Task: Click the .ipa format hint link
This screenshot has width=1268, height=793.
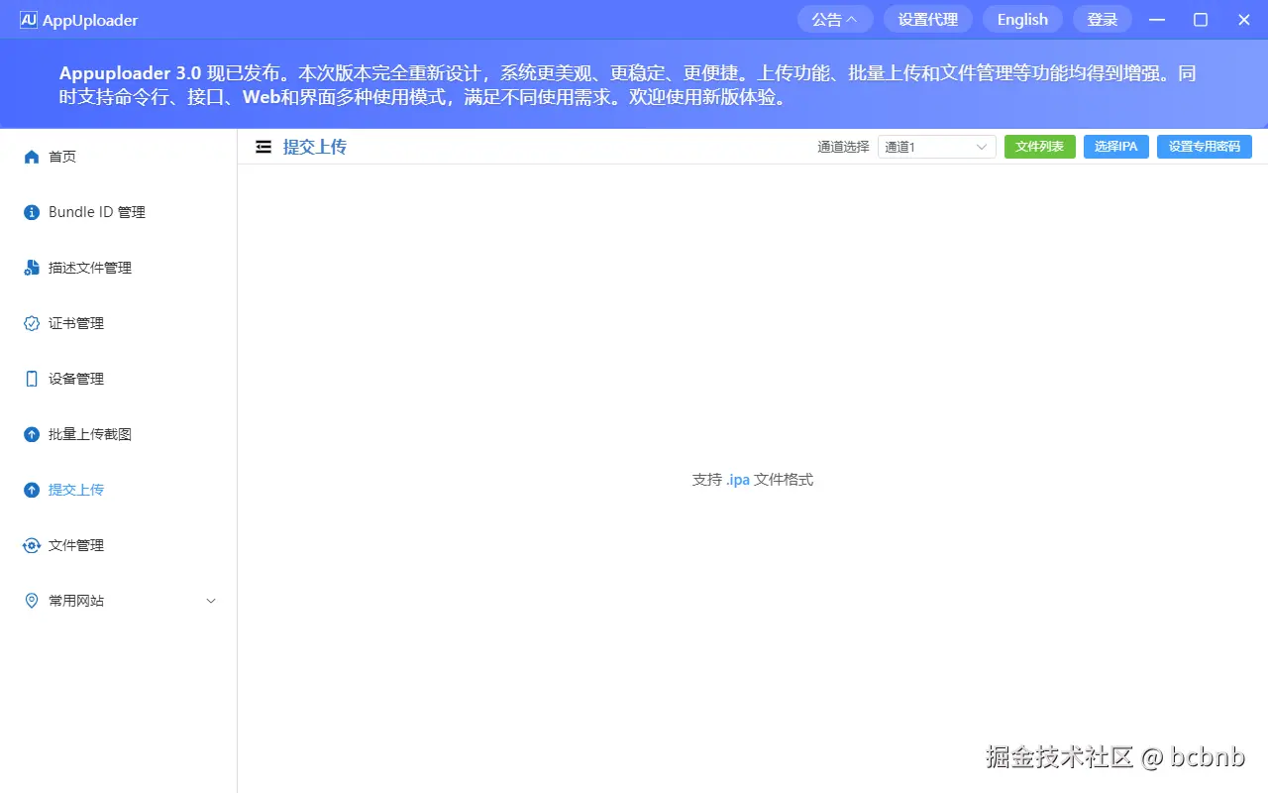Action: point(737,479)
